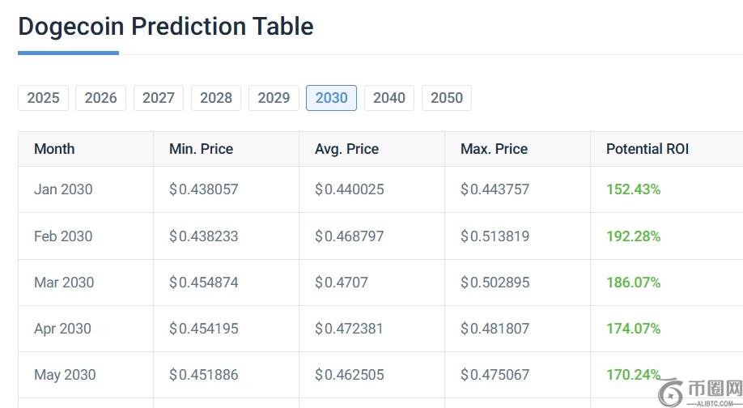
Task: Open the 2050 prediction tab
Action: point(447,98)
